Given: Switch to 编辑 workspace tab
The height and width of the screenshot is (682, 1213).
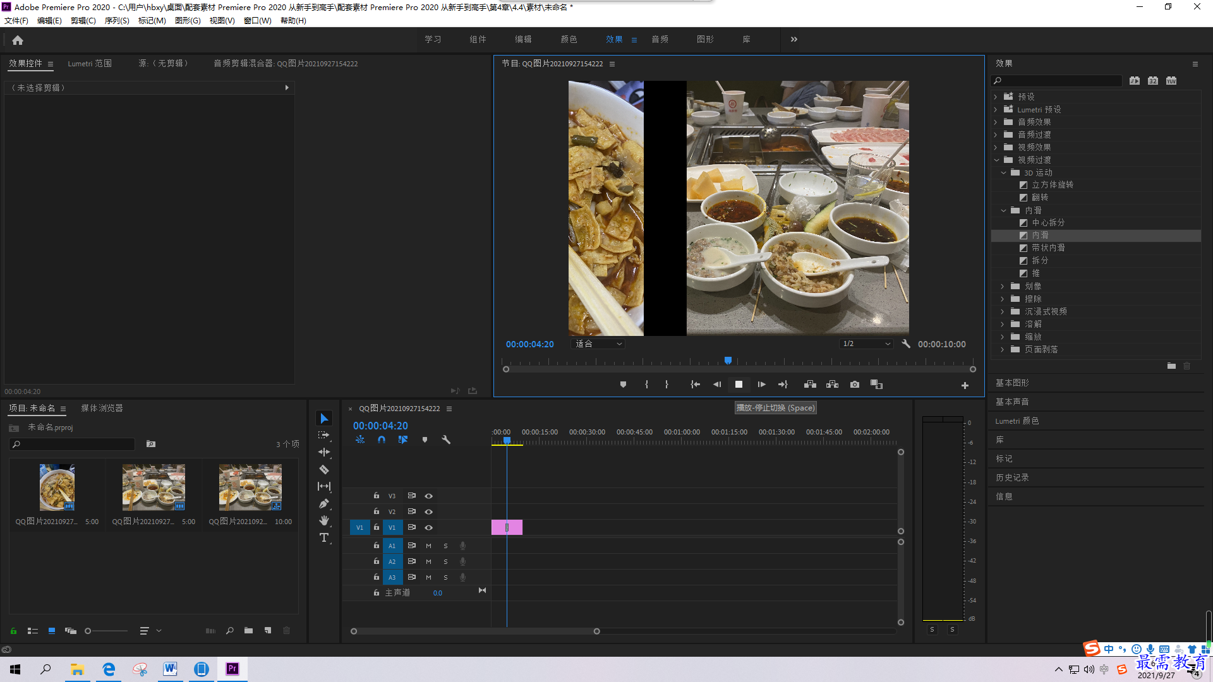Looking at the screenshot, I should click(523, 39).
